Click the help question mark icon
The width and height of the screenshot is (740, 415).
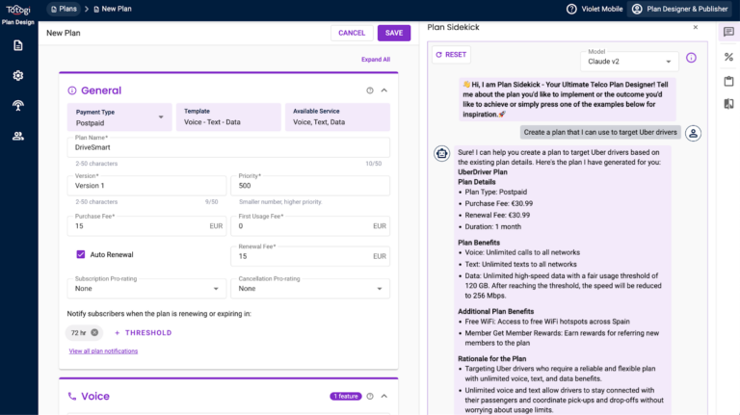[x=571, y=9]
